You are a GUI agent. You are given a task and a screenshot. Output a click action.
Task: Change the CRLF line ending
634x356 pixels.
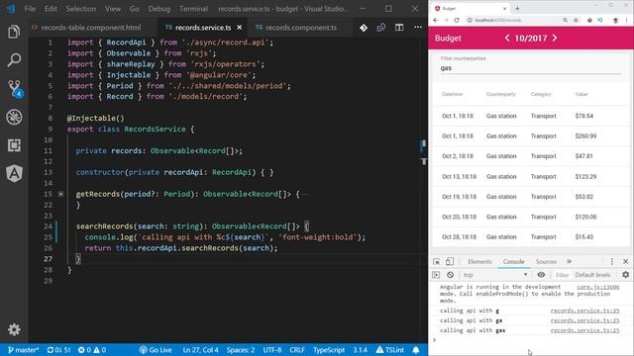(297, 350)
